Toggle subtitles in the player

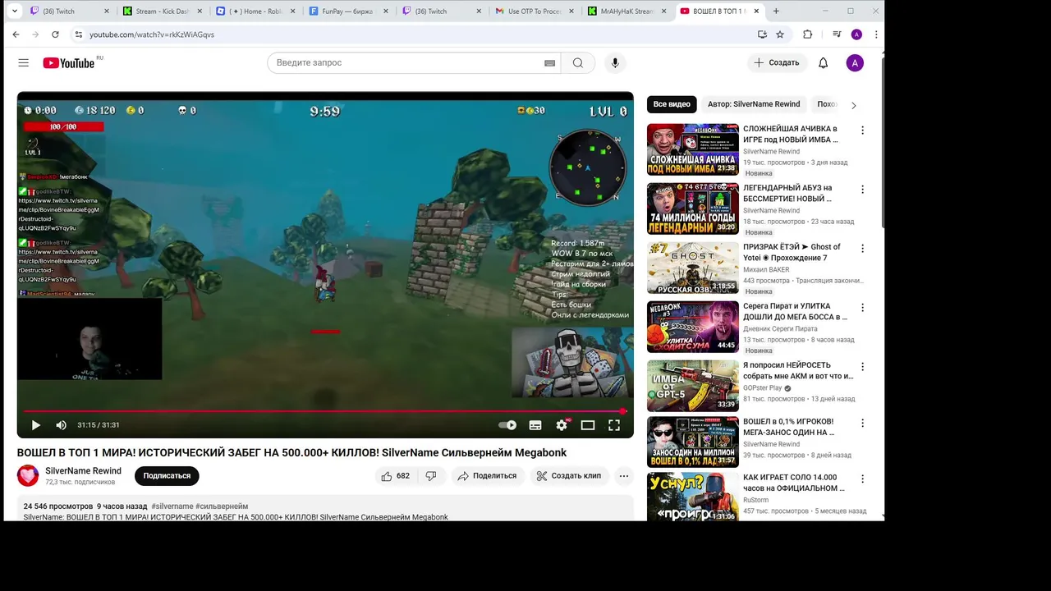tap(535, 425)
